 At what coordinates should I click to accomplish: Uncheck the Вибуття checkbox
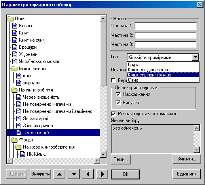pyautogui.click(x=118, y=103)
